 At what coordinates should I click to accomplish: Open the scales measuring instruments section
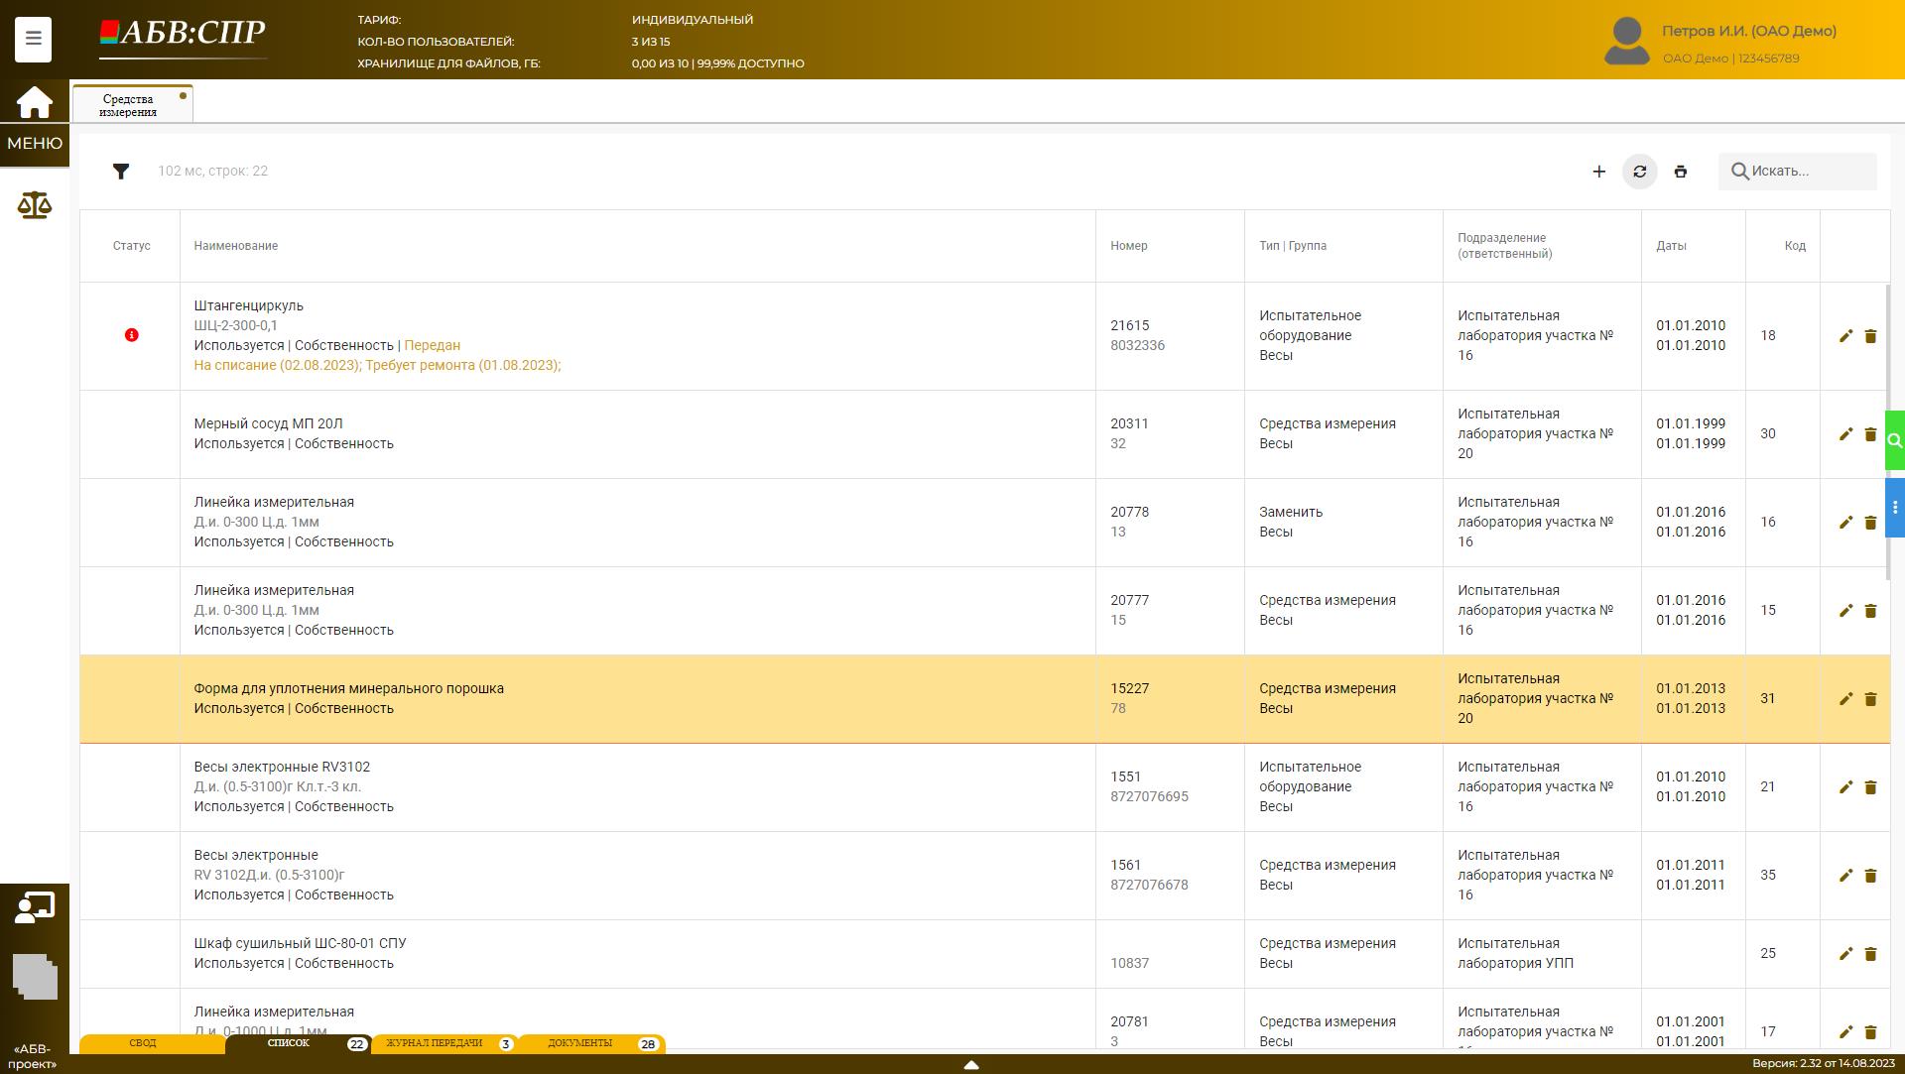click(x=34, y=205)
